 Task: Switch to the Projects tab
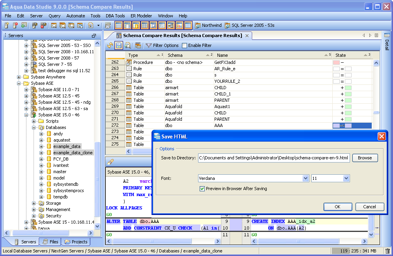coord(76,242)
